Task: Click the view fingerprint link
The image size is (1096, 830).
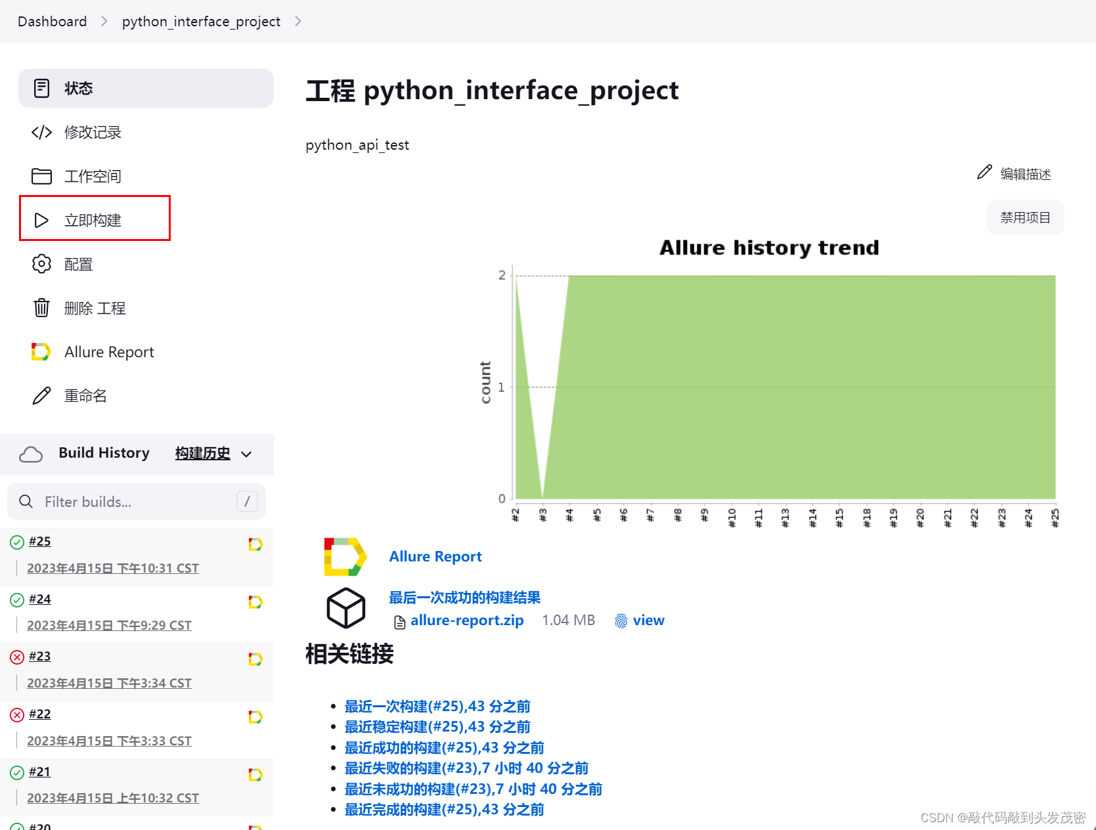Action: 649,621
